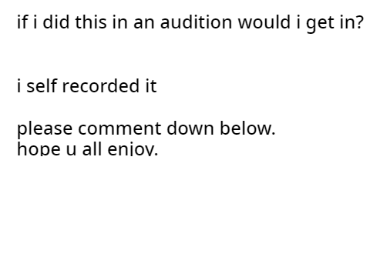Click the word "if" starting the text
Viewport: 370px width, 277px height.
click(22, 22)
